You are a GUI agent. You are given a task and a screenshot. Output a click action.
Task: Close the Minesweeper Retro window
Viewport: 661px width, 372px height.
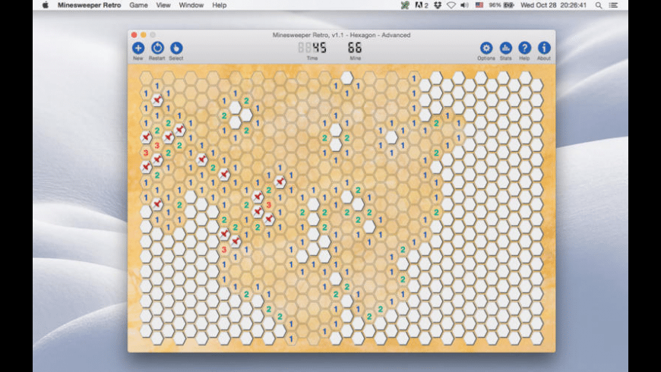(134, 35)
